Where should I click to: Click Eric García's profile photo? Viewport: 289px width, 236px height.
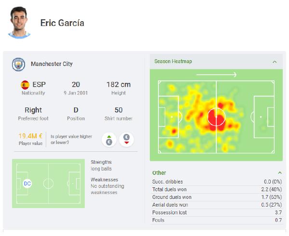click(19, 23)
